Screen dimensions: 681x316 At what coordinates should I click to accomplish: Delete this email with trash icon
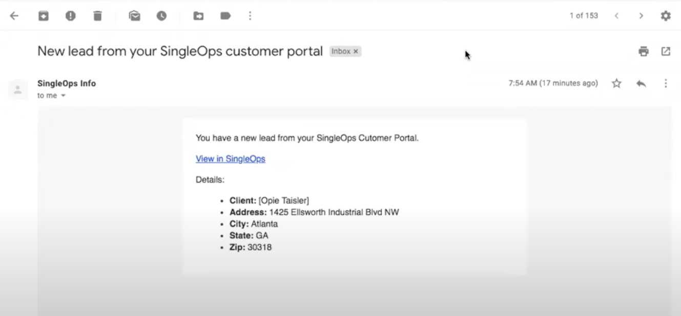[97, 16]
